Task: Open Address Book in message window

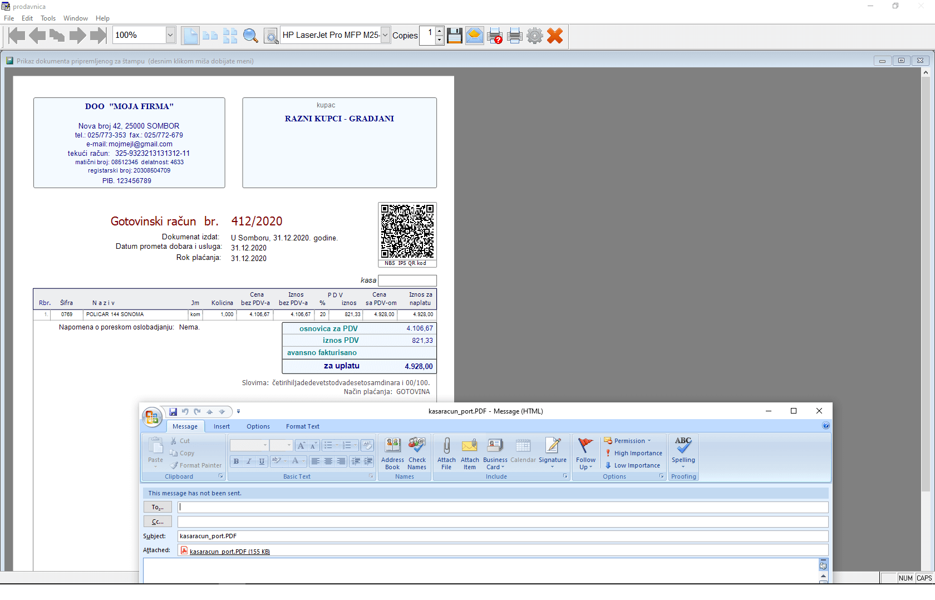Action: (x=392, y=454)
